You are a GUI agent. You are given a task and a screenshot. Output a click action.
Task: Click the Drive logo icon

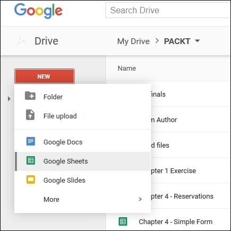click(x=22, y=41)
